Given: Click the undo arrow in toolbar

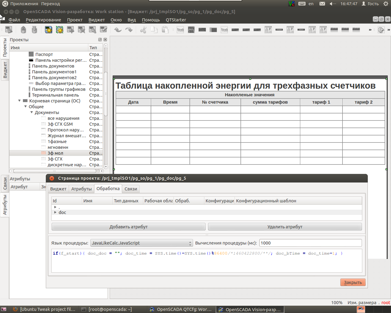Looking at the screenshot, I should pyautogui.click(x=118, y=30).
